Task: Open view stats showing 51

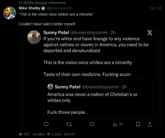Action: 118,124
